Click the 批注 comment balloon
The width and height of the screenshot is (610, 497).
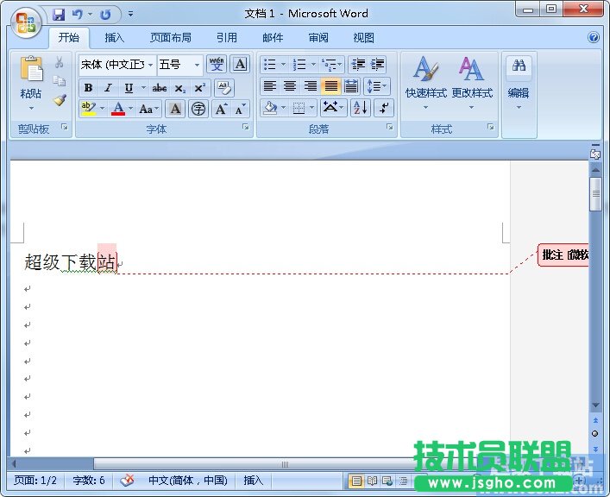[563, 255]
